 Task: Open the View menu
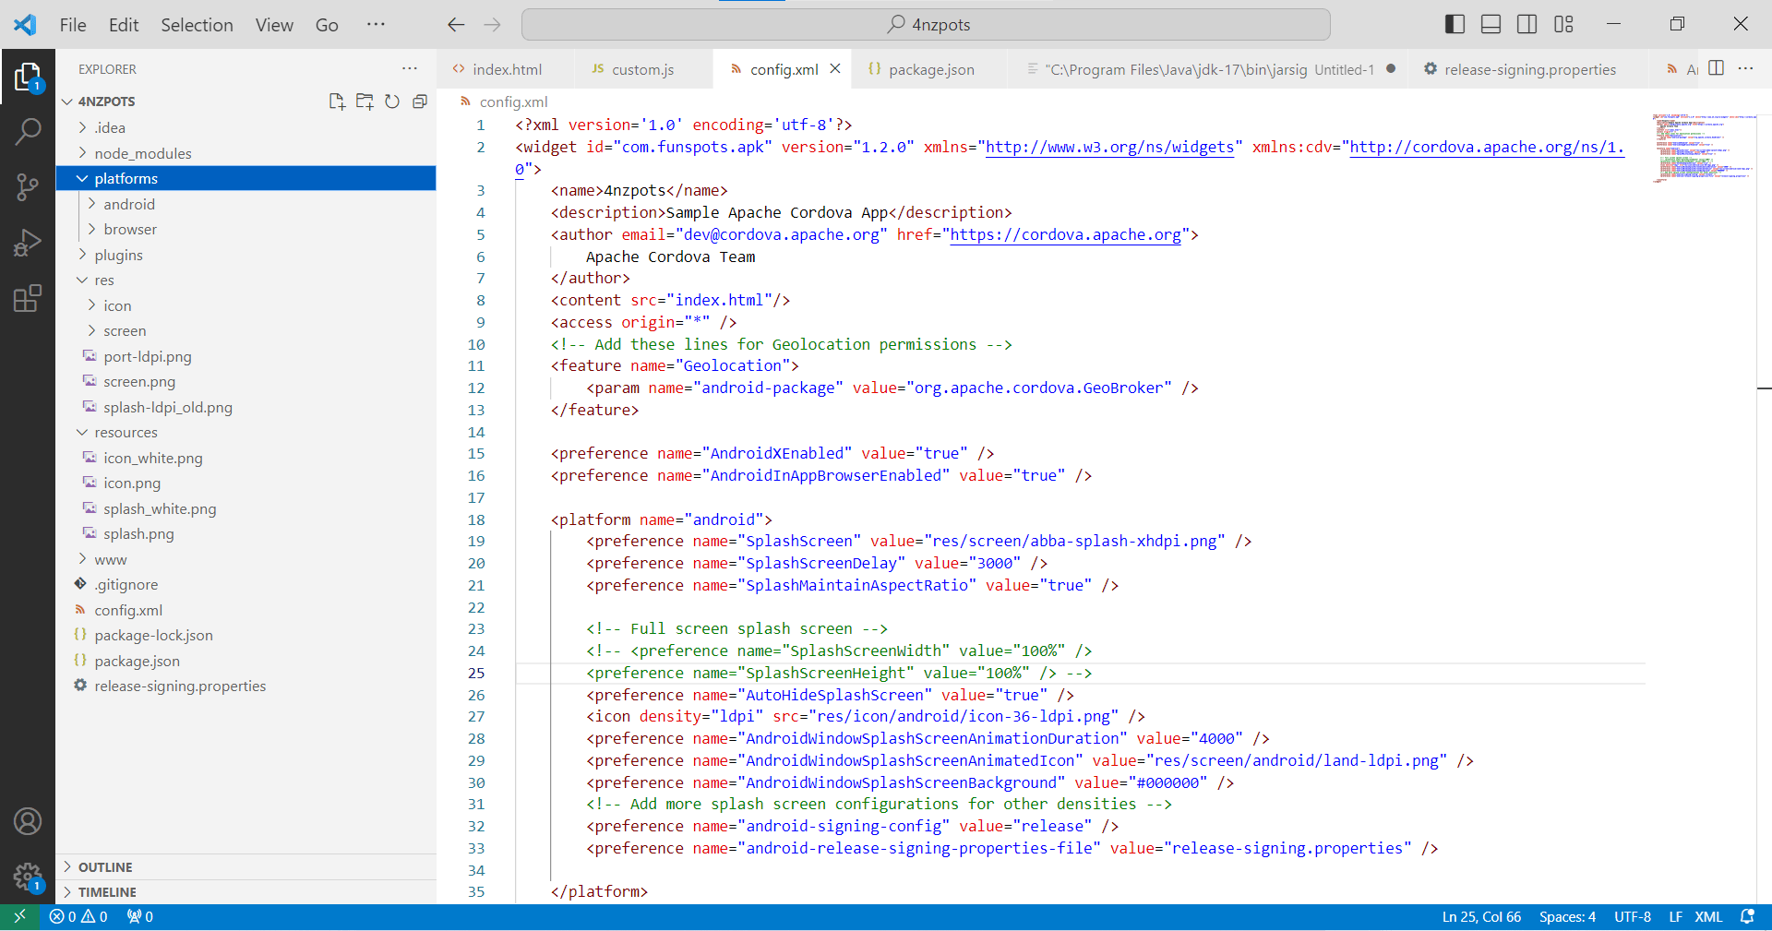click(x=274, y=25)
